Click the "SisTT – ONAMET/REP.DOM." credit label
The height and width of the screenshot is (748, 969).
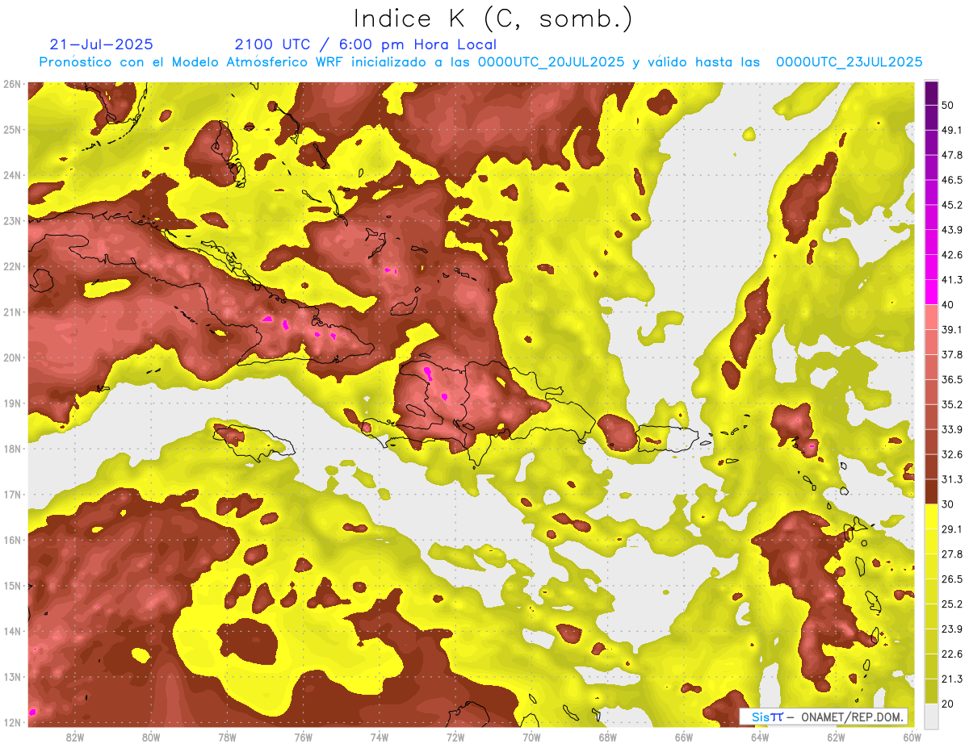[823, 717]
